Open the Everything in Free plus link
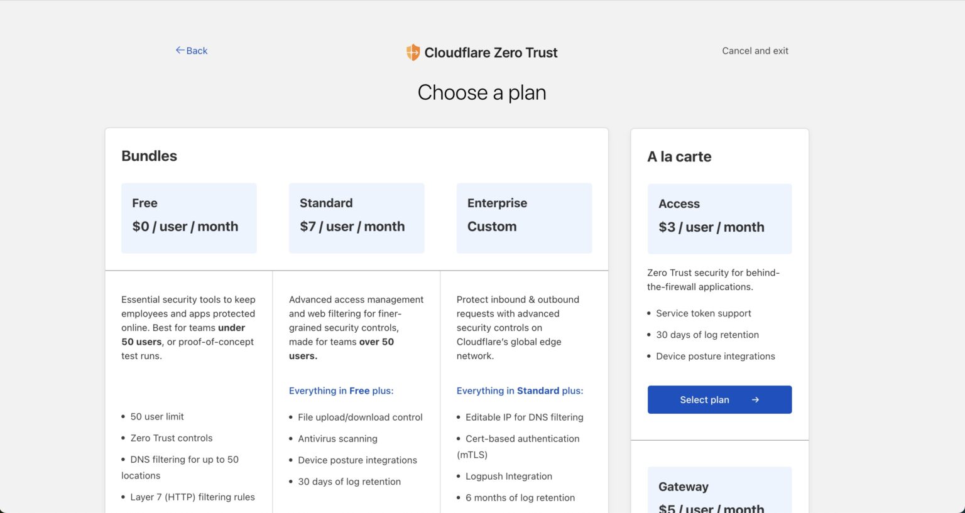Screen dimensions: 965x513 click(x=341, y=391)
